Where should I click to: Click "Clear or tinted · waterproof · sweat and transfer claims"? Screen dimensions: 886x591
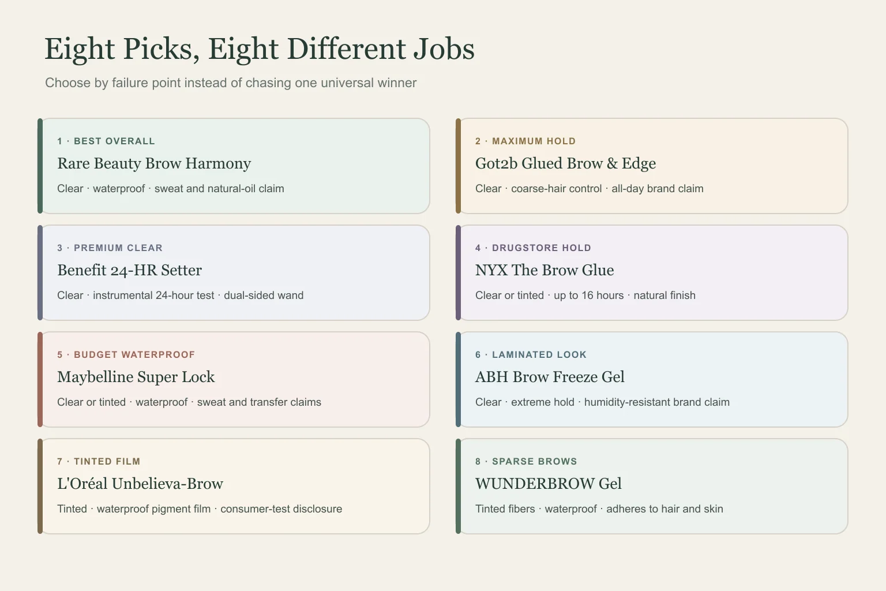pyautogui.click(x=189, y=402)
